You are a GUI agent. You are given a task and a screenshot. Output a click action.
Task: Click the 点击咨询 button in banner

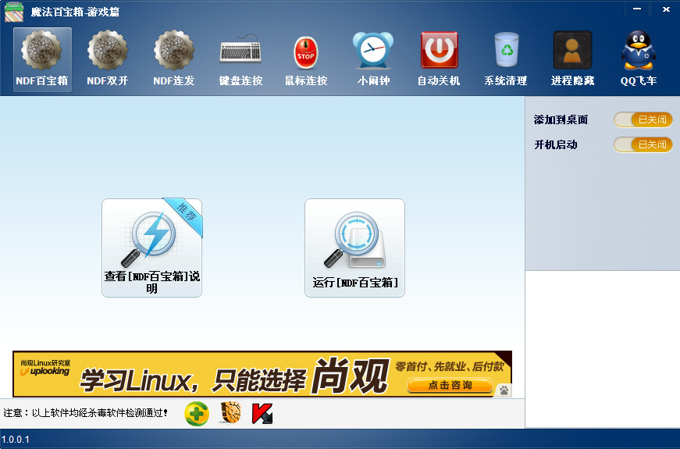coord(450,385)
